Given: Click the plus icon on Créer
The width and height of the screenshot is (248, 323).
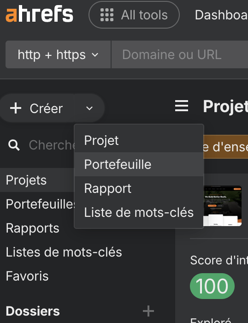Looking at the screenshot, I should (x=16, y=108).
